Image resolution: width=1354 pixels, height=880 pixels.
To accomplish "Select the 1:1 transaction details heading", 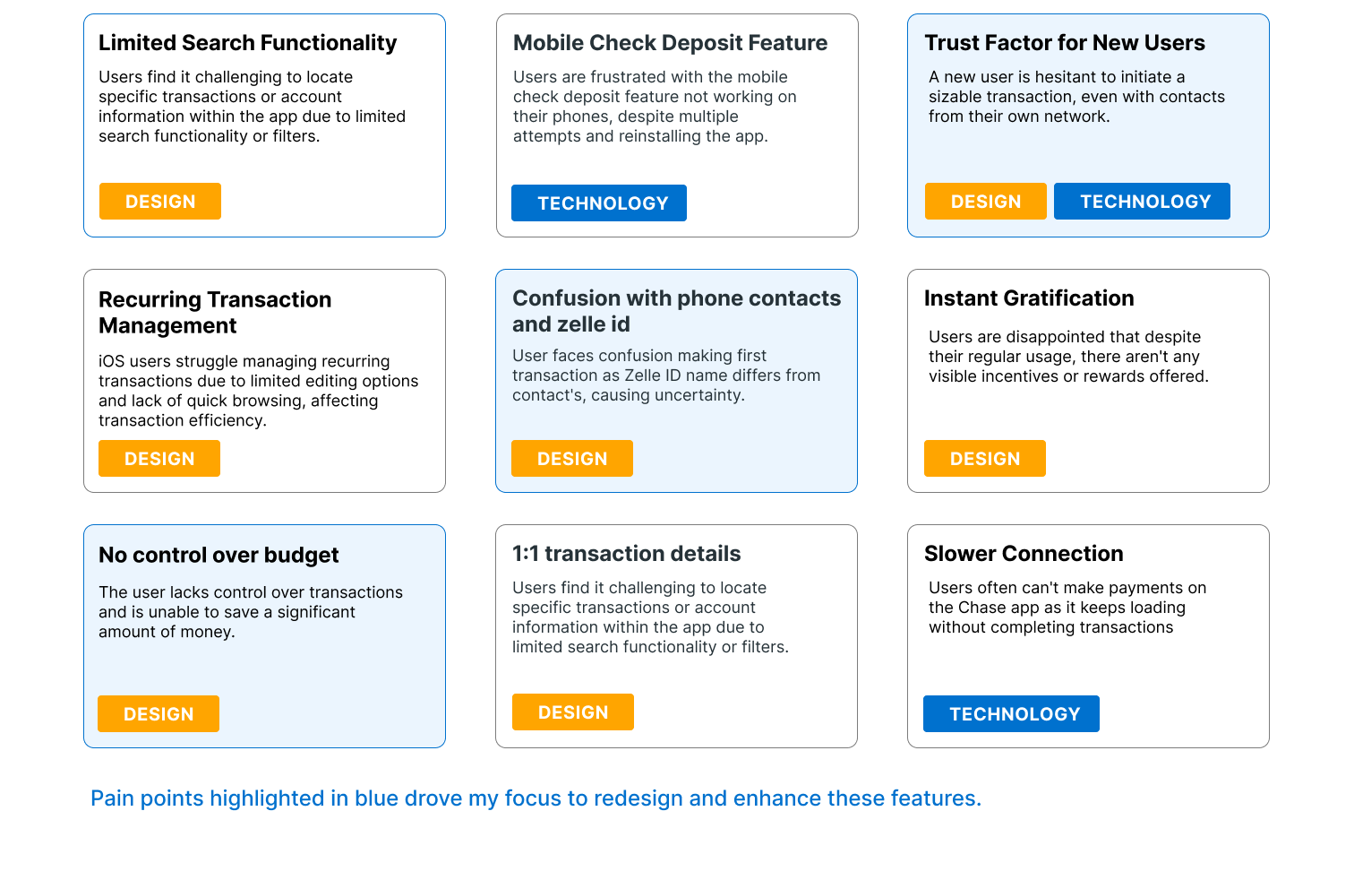I will (627, 554).
